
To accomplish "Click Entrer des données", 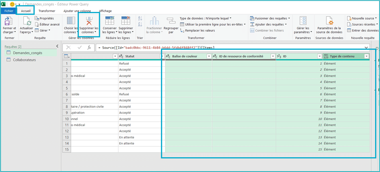I will click(x=363, y=30).
